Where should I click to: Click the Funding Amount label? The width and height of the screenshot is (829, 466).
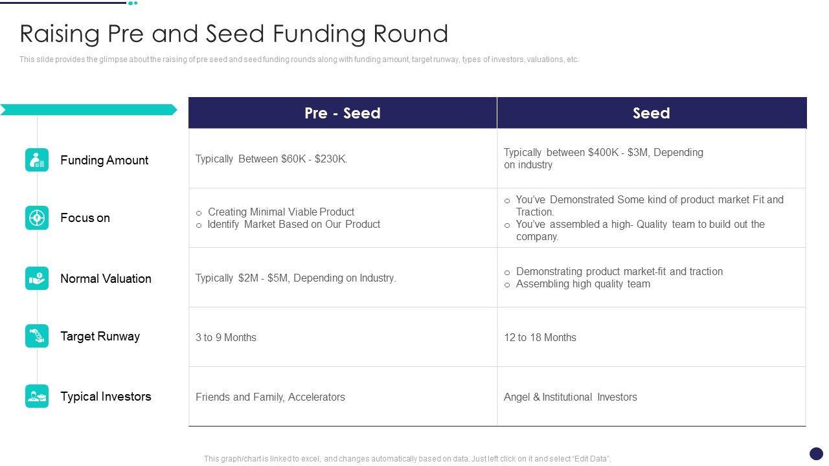pos(104,160)
